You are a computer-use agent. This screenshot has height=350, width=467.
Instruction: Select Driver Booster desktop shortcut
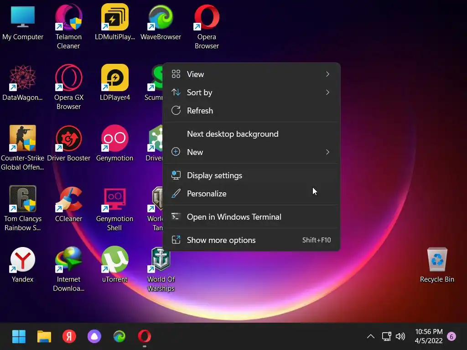coord(68,144)
